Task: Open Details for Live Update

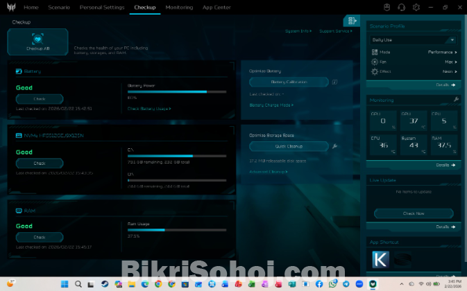Action: (x=445, y=227)
